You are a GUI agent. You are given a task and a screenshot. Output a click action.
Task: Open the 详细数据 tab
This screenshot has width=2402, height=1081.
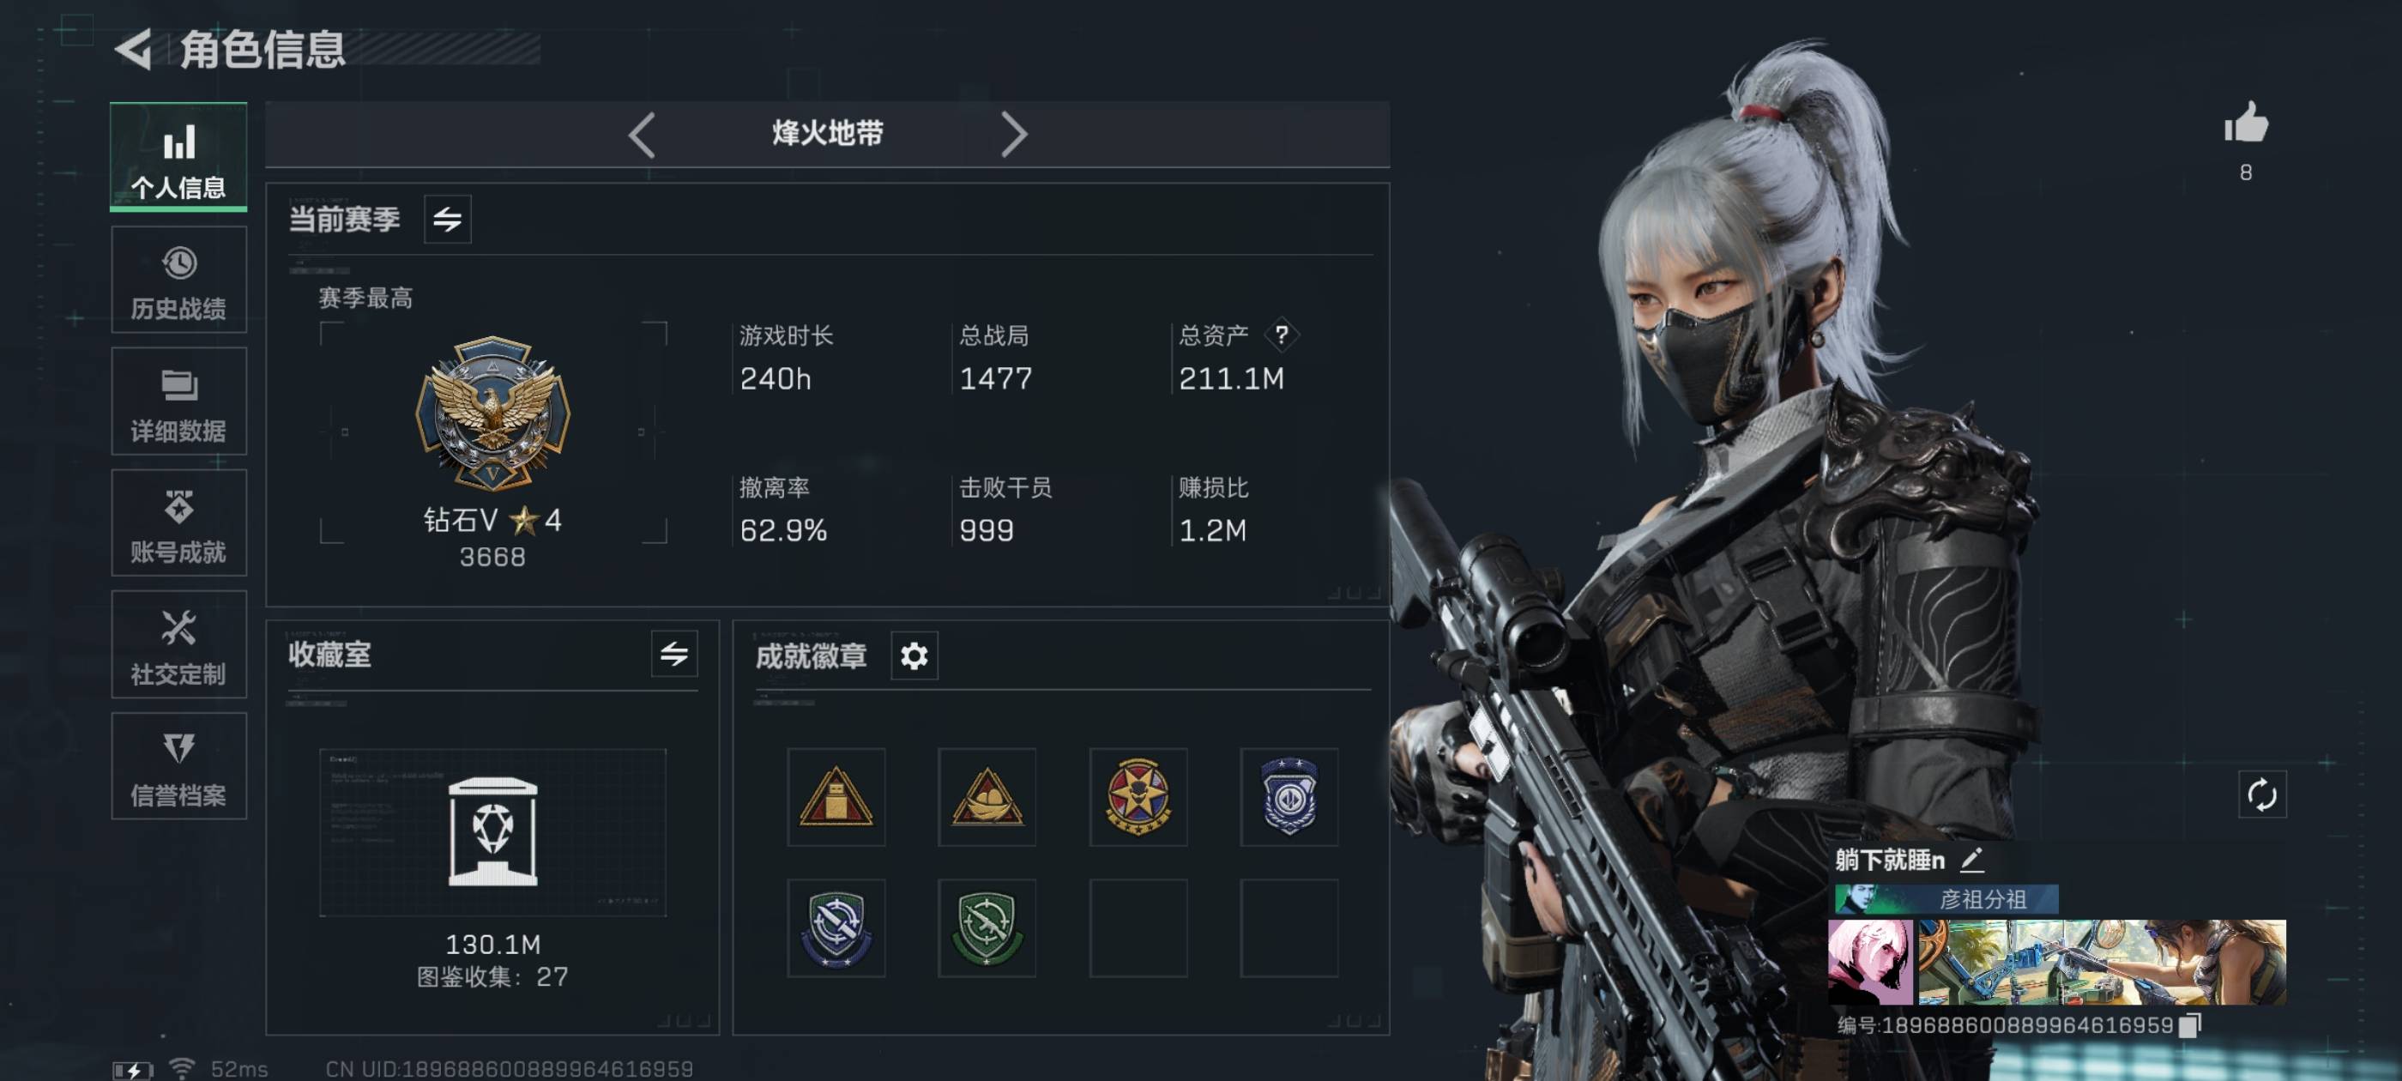(x=179, y=401)
